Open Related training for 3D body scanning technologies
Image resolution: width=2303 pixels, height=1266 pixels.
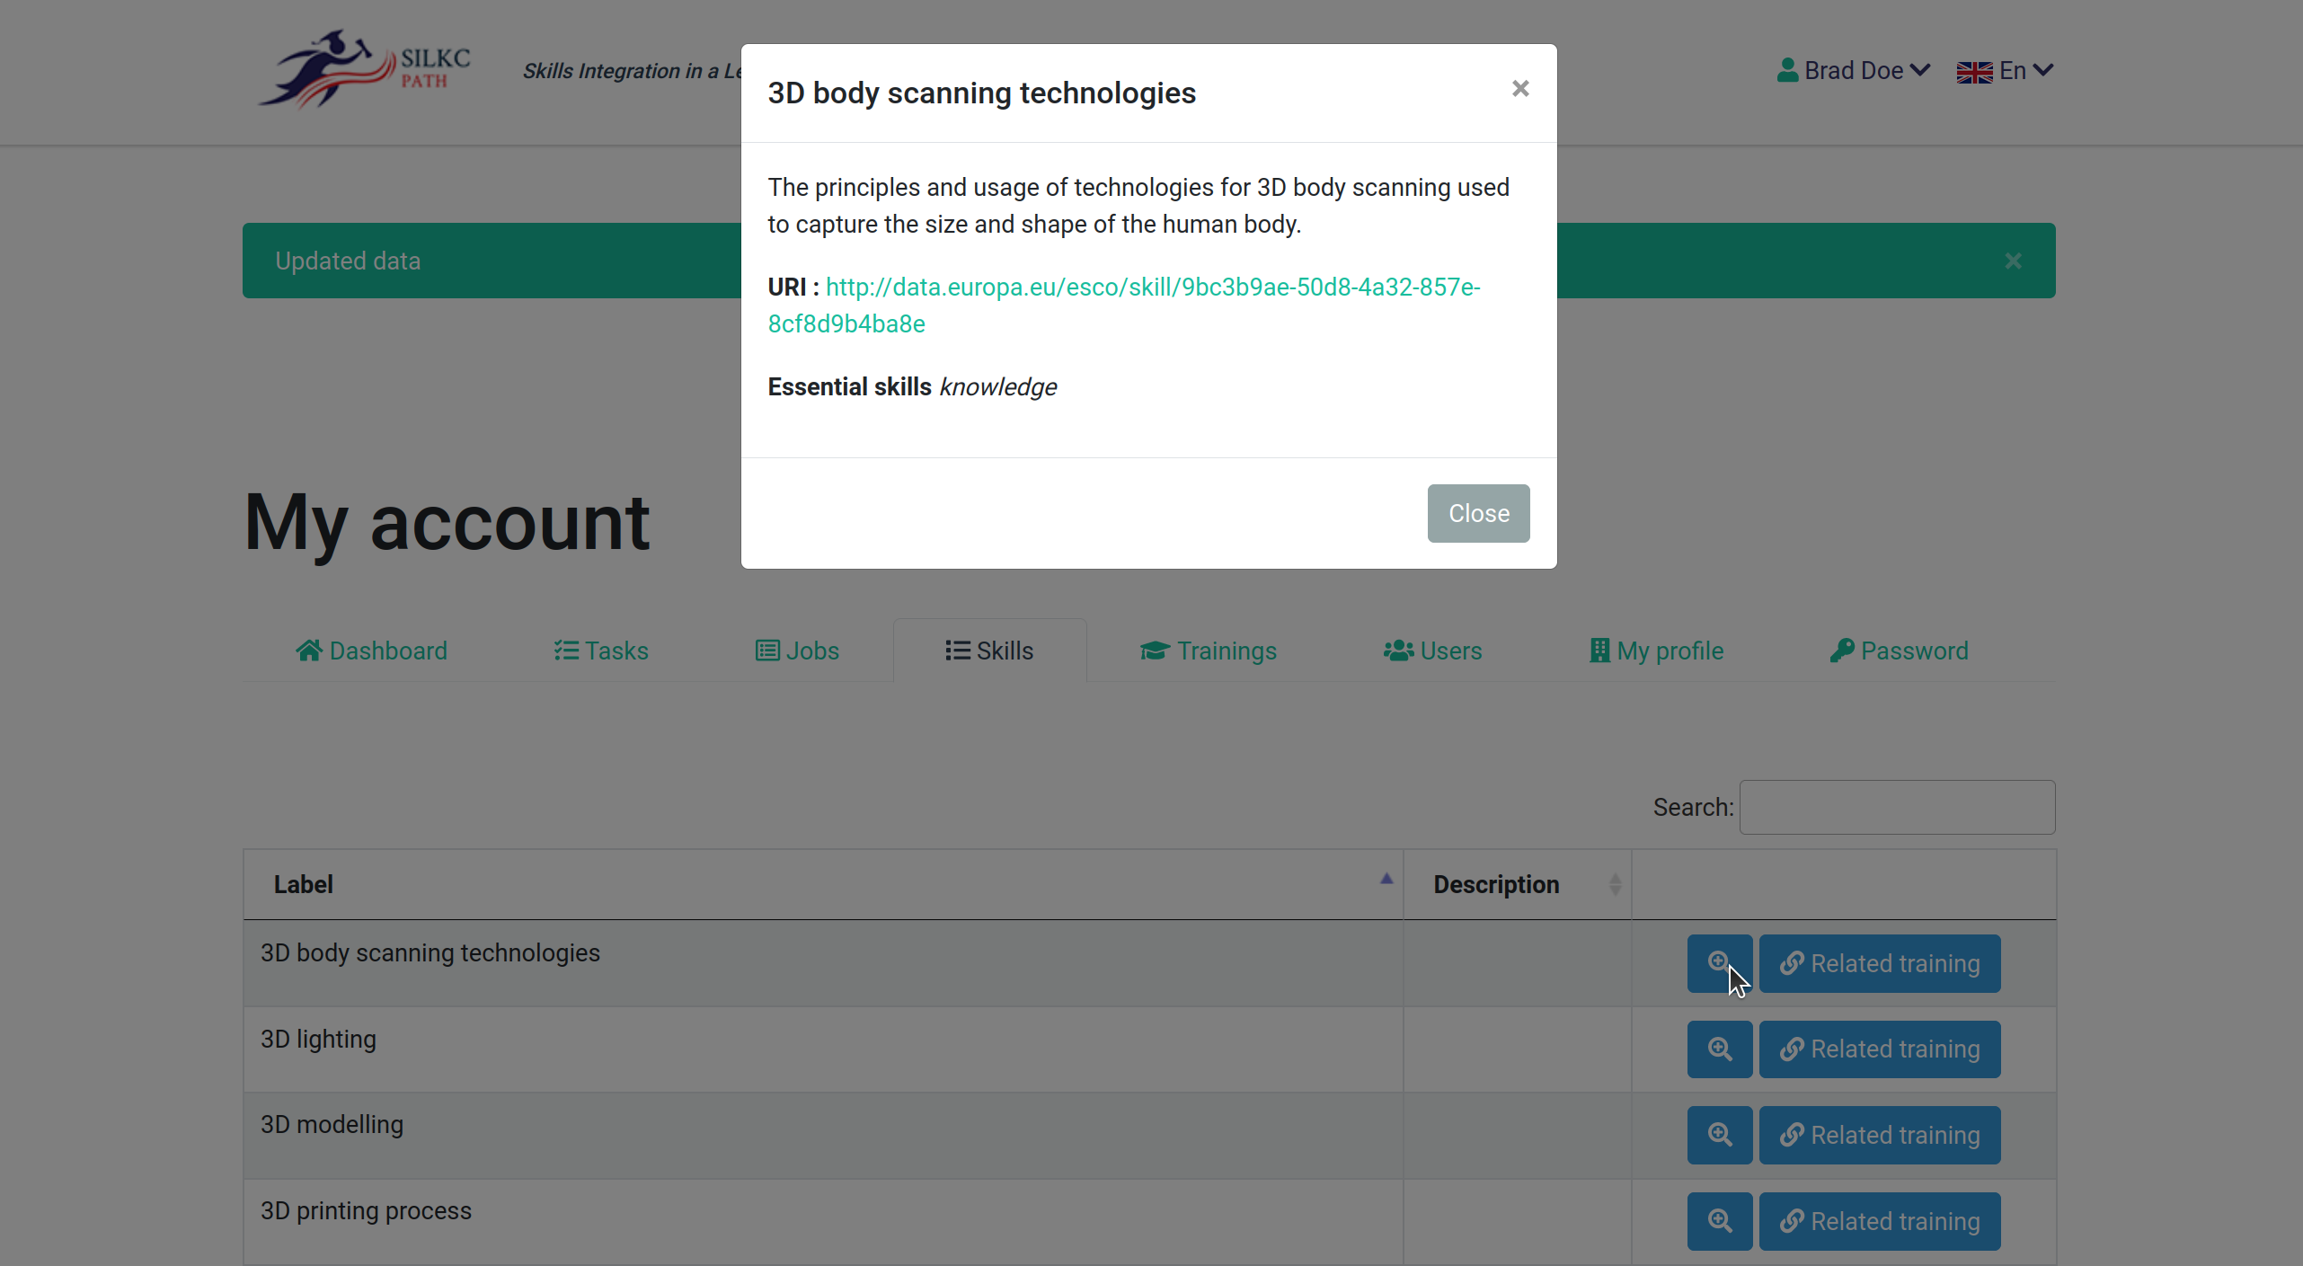click(1880, 962)
